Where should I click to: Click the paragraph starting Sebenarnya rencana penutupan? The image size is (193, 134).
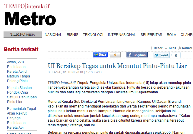(x=116, y=133)
